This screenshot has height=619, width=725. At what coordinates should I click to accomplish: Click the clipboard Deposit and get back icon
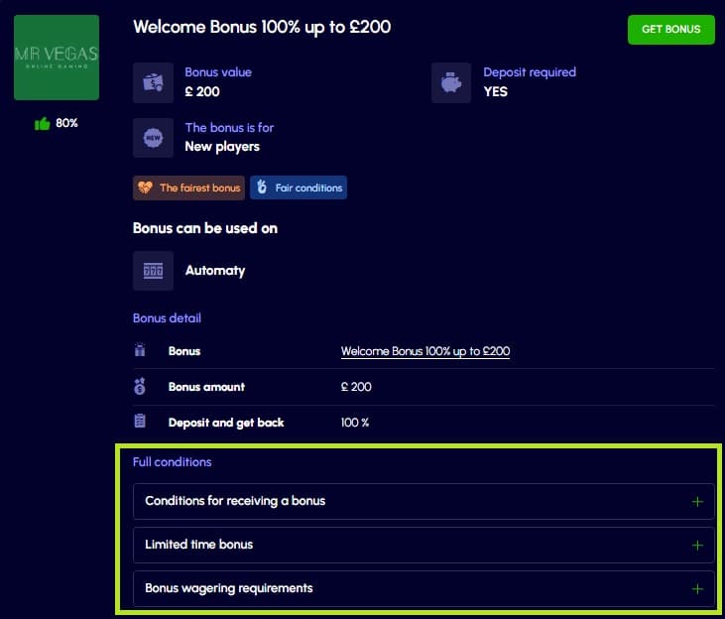click(140, 423)
